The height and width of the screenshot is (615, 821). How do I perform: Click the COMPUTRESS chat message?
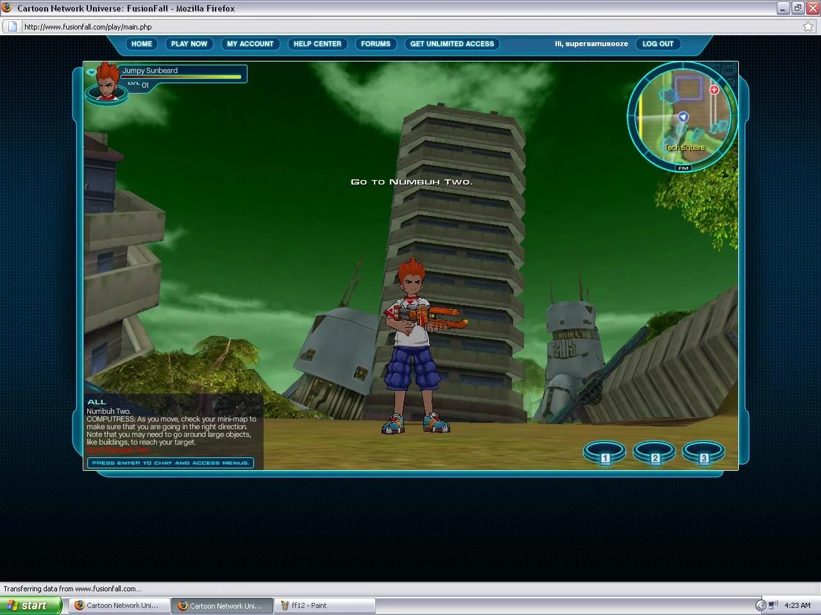click(x=171, y=430)
